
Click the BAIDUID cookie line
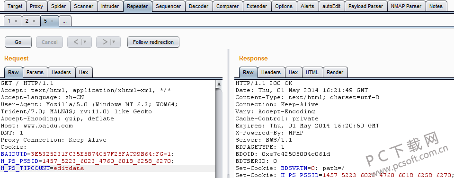tap(88, 154)
